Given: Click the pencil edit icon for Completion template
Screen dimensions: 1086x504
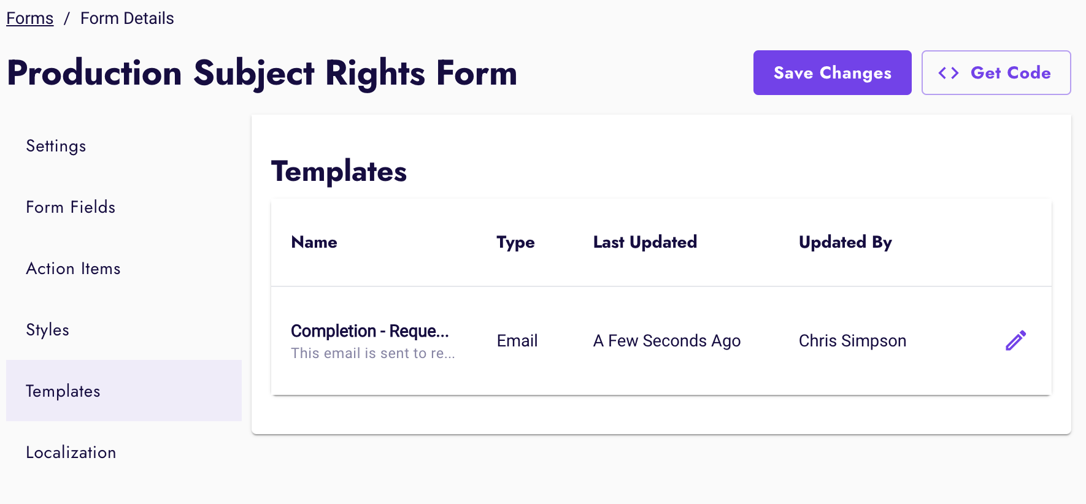Looking at the screenshot, I should pyautogui.click(x=1015, y=340).
